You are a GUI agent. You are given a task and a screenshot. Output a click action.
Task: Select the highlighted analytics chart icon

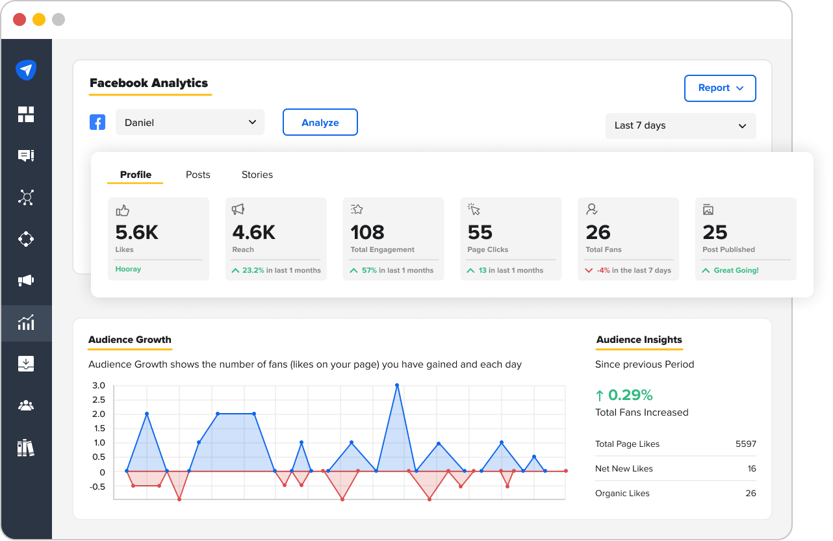point(26,323)
